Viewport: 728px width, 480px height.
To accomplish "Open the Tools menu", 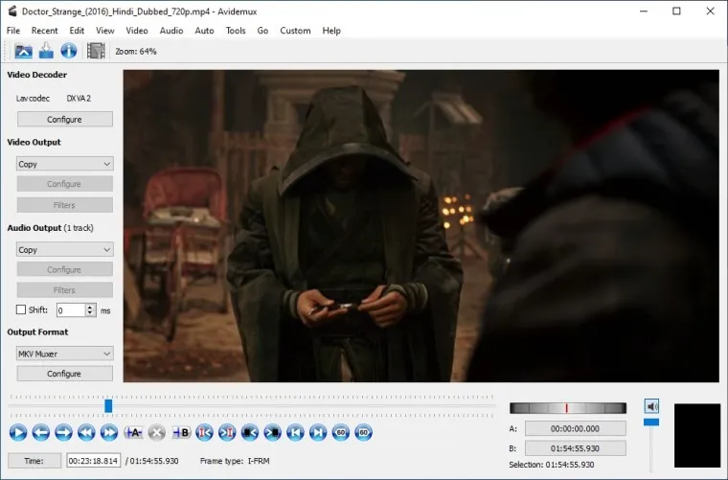I will click(x=236, y=31).
